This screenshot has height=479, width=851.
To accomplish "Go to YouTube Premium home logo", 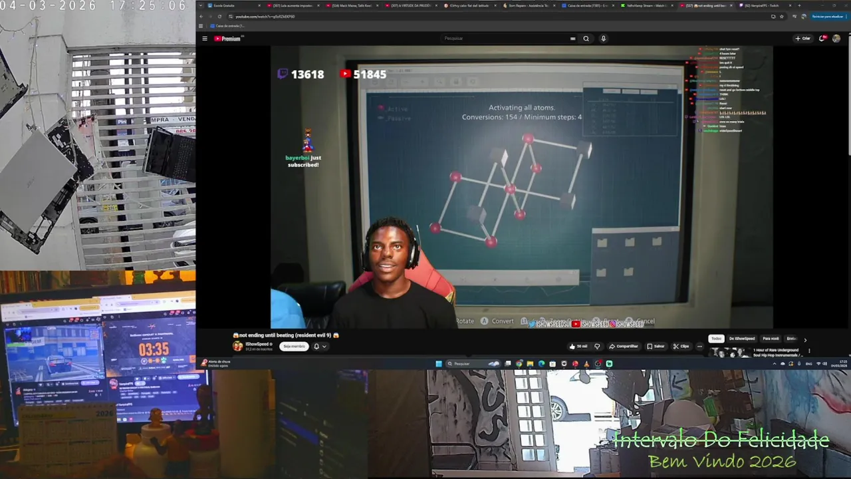I will coord(227,39).
